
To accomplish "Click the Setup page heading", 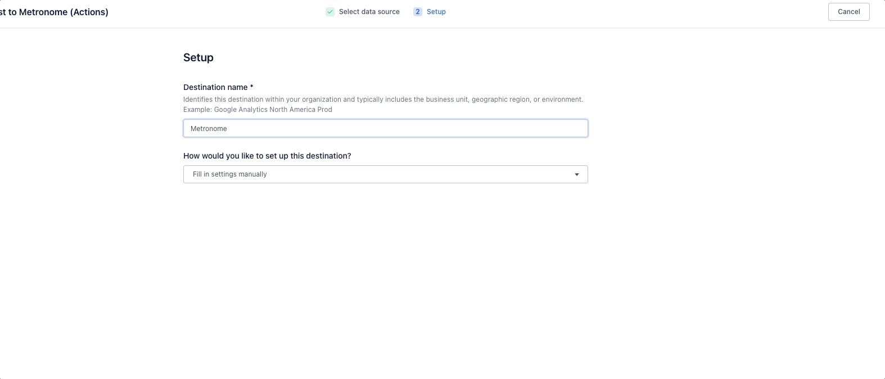I will [198, 57].
